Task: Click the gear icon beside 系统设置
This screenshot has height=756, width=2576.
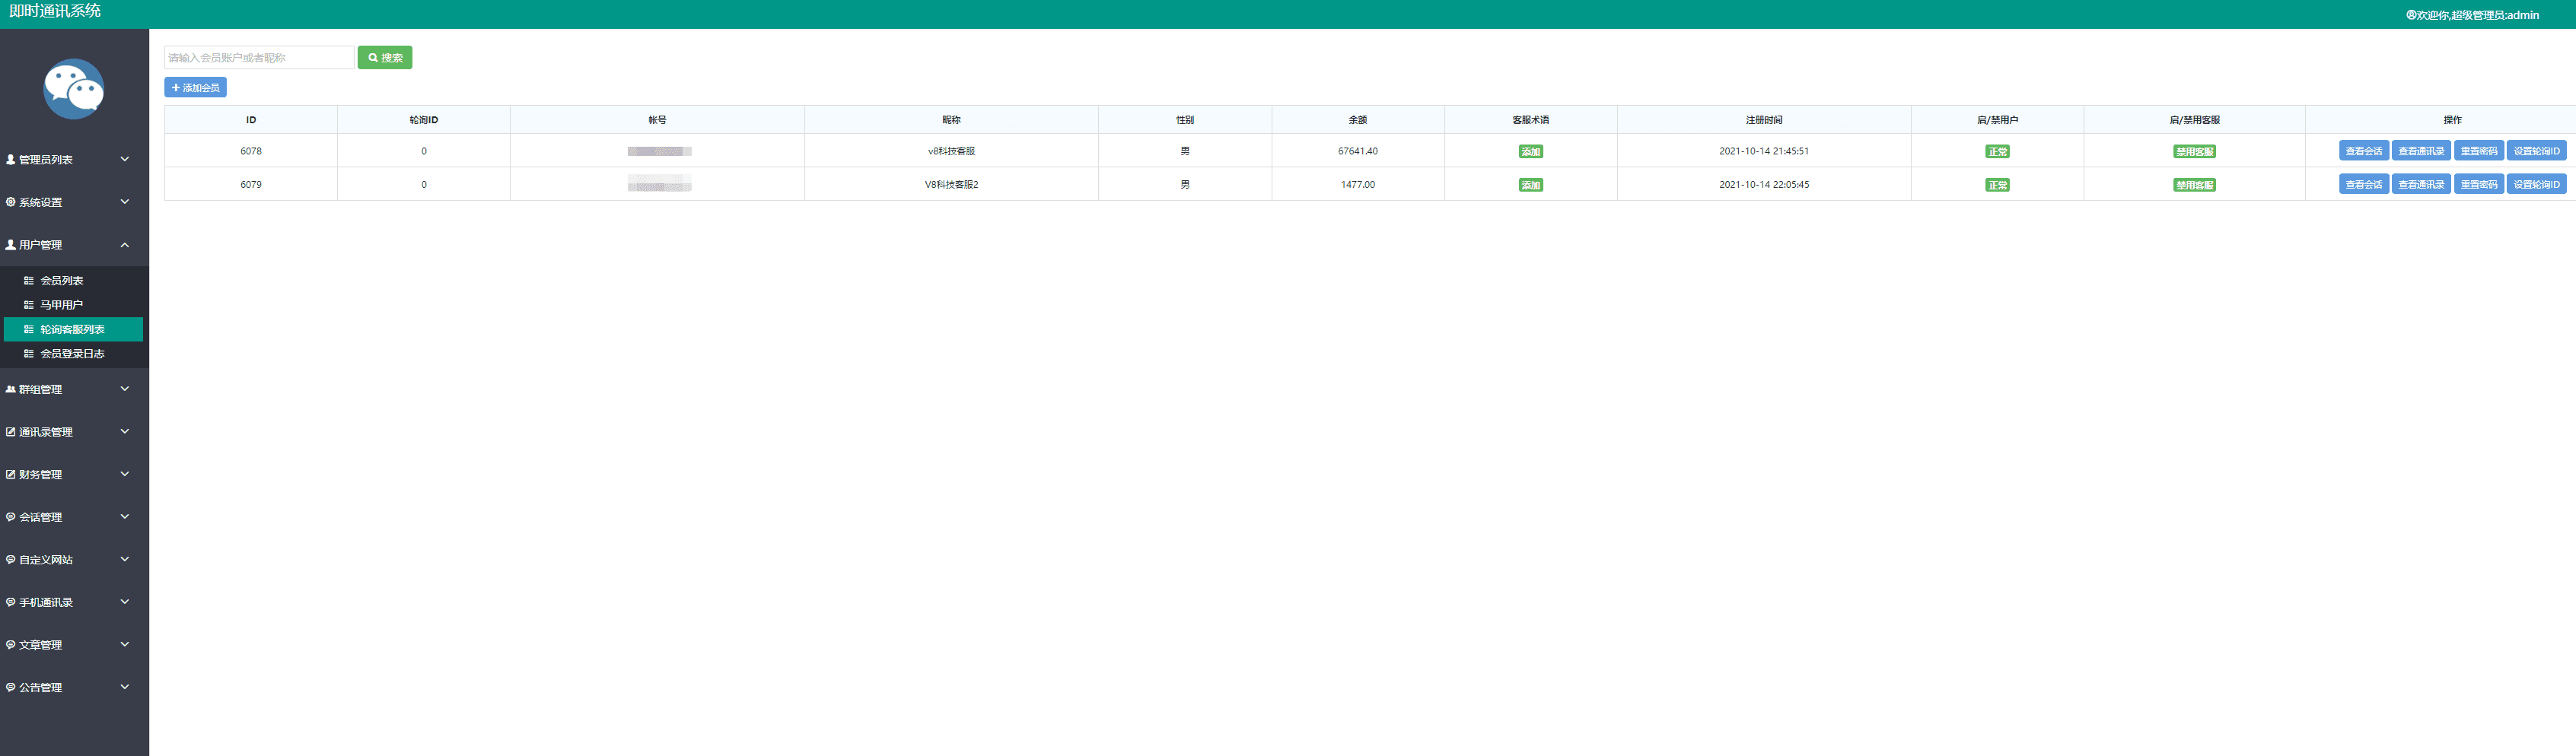Action: (x=11, y=202)
